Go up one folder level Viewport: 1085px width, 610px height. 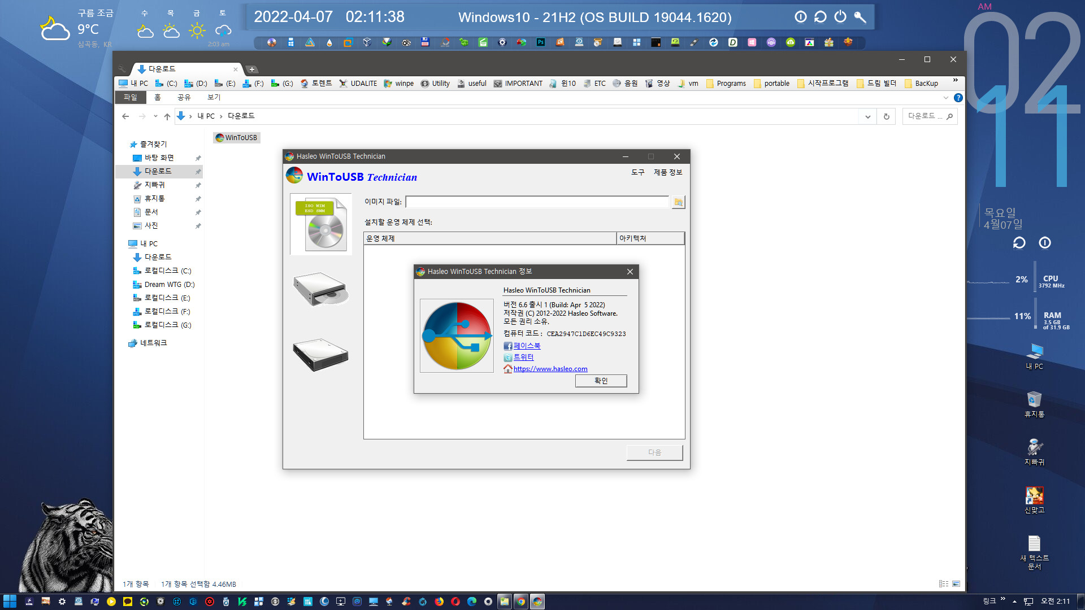(167, 116)
